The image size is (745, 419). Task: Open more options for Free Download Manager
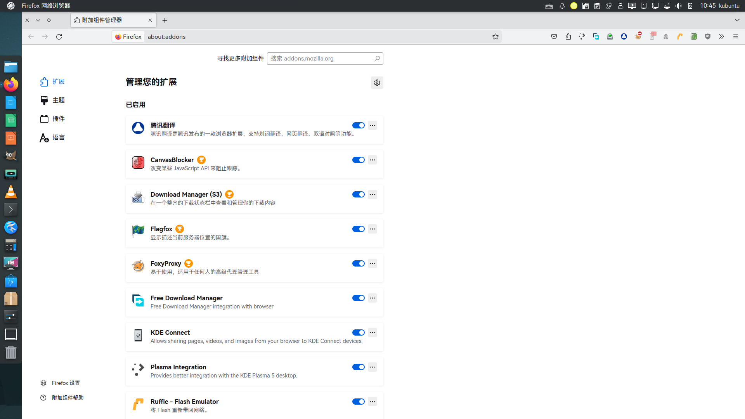point(372,298)
